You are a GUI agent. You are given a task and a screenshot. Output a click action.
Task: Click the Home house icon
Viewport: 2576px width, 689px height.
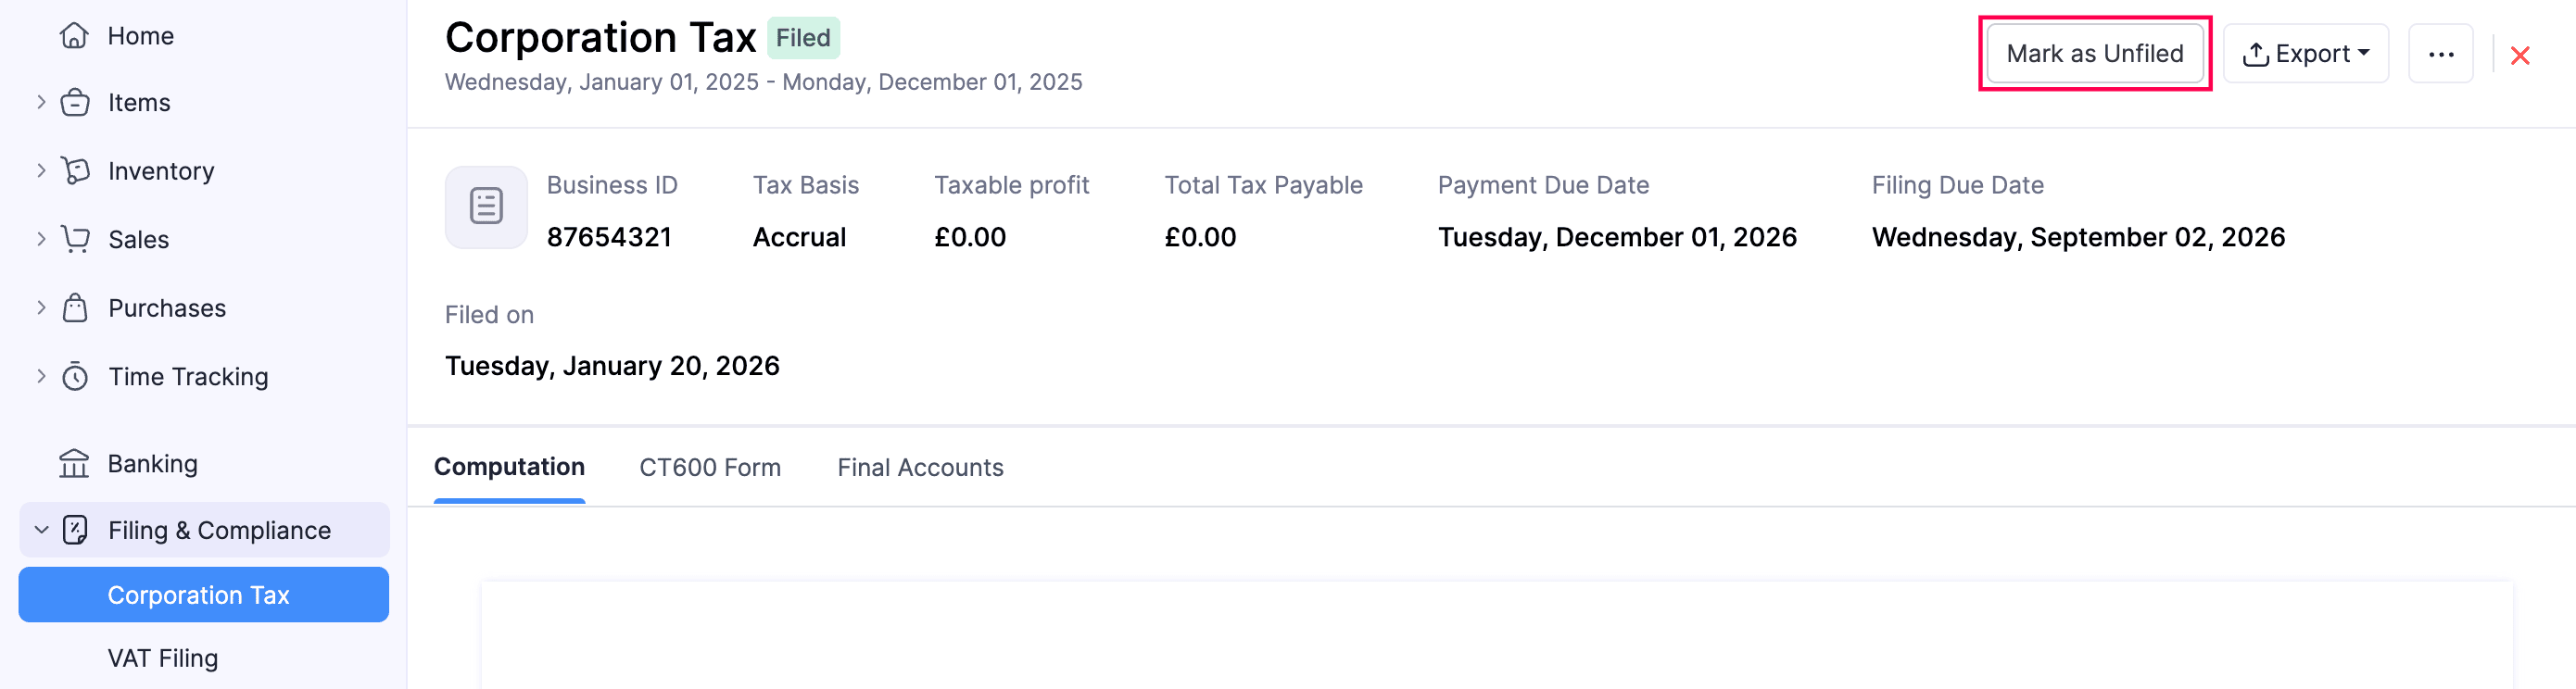[74, 36]
